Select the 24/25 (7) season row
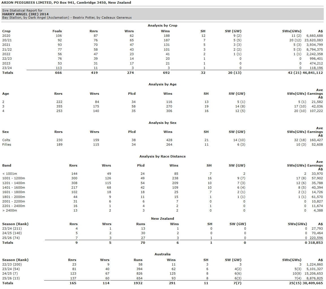This screenshot has width=326, height=289. click(x=11, y=274)
